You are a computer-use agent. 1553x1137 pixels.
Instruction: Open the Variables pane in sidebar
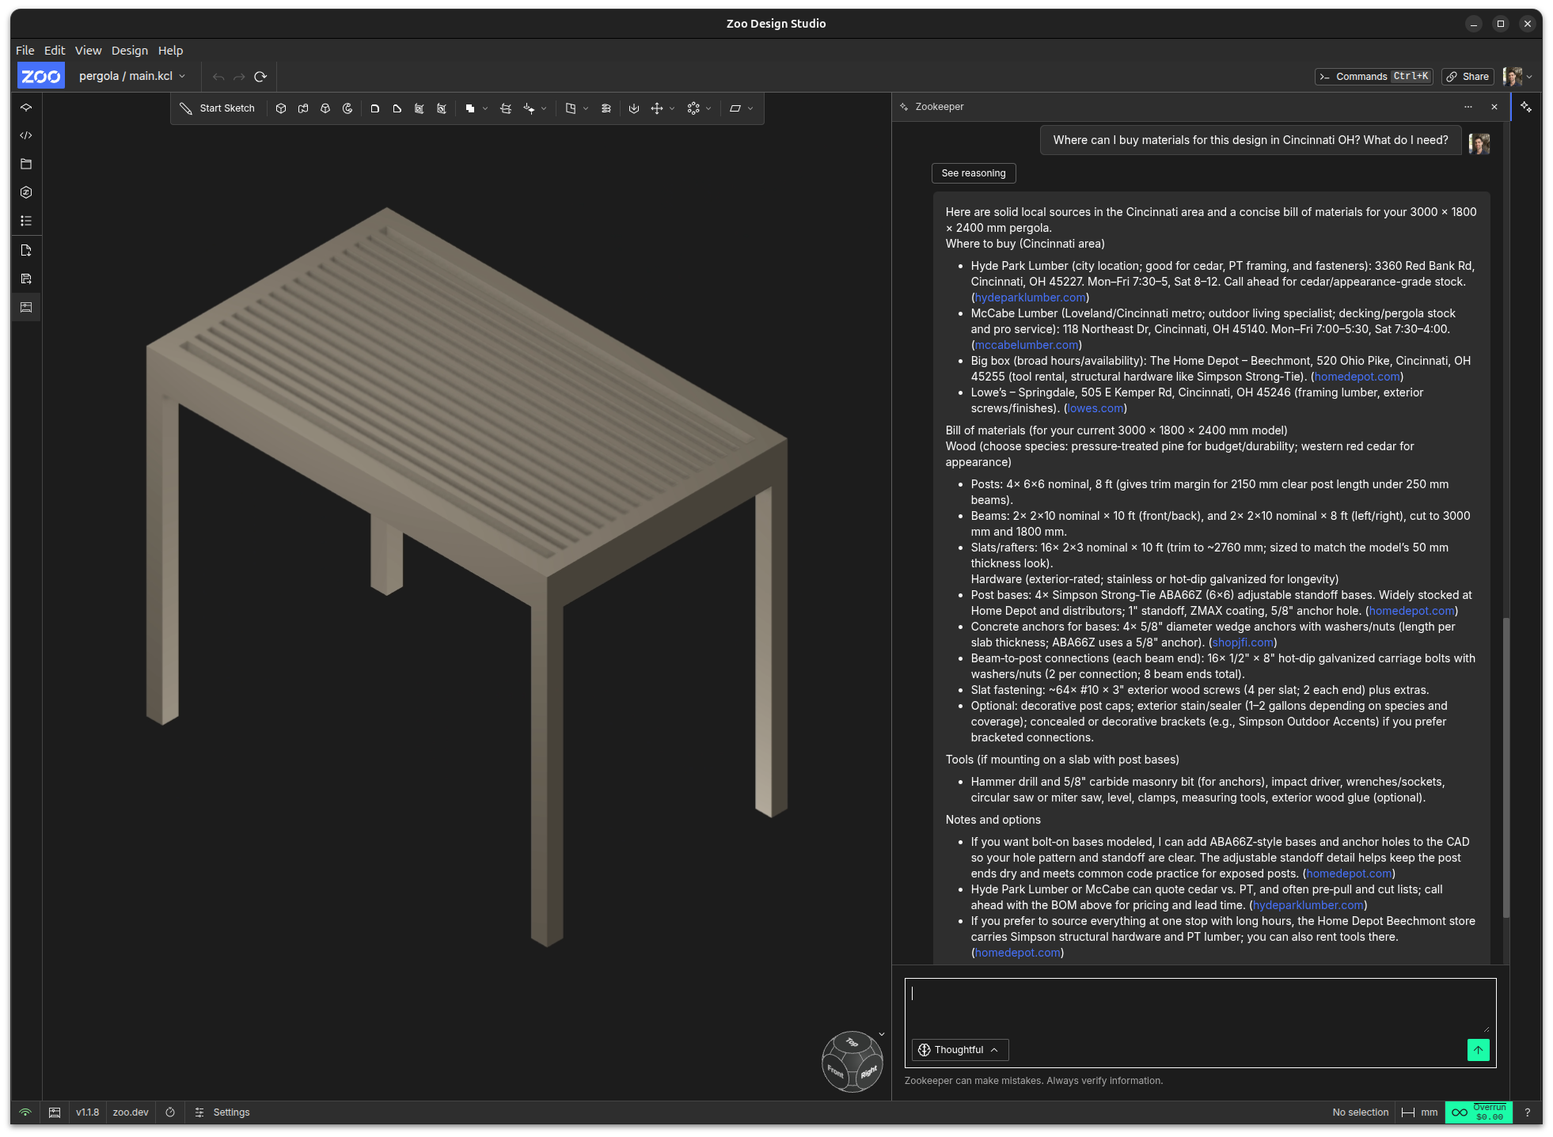pos(26,192)
